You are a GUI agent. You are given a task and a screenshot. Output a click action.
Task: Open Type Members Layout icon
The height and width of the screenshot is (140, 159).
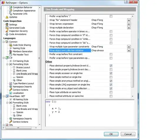point(11,83)
